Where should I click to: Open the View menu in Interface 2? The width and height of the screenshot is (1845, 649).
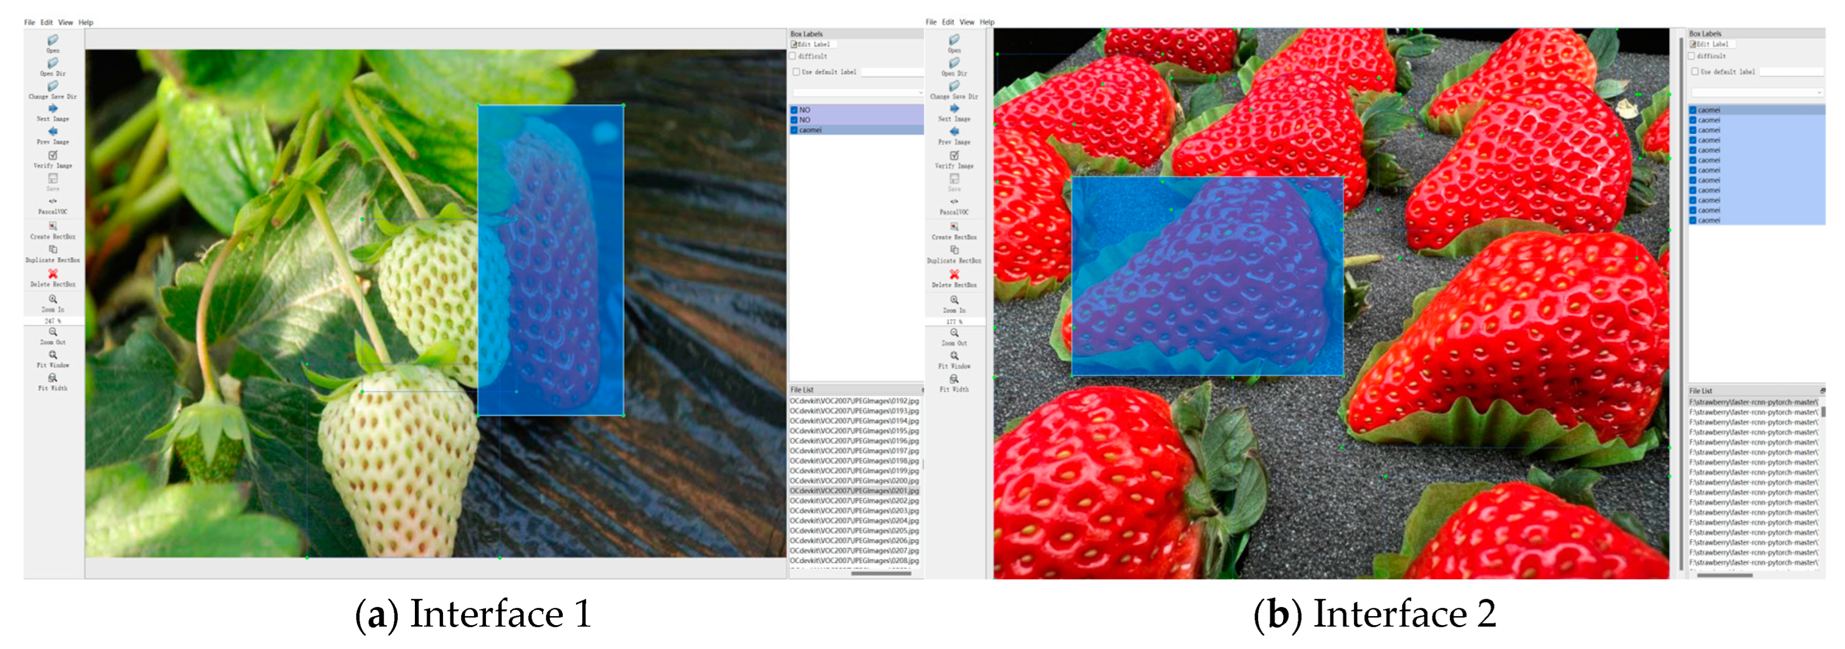(x=967, y=22)
